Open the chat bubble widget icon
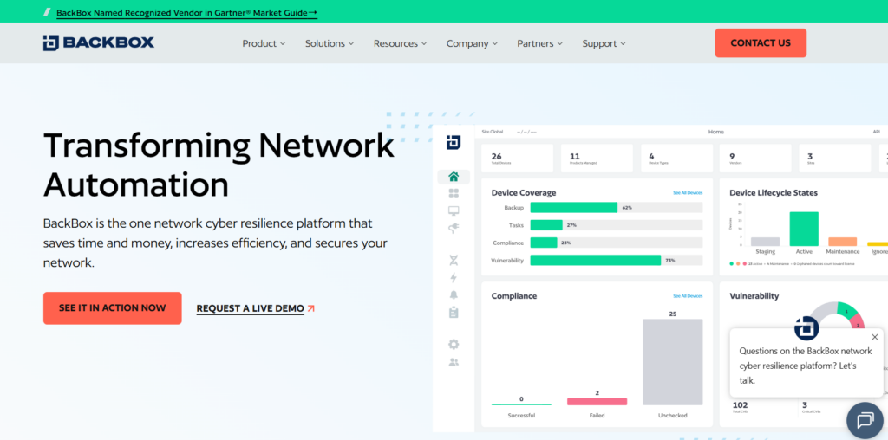The image size is (888, 440). (x=865, y=421)
